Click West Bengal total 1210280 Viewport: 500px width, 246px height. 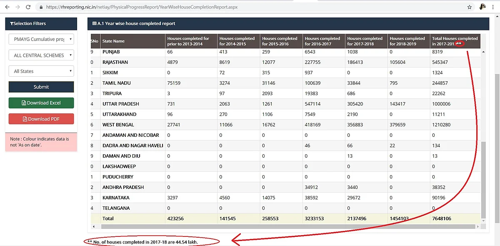441,125
